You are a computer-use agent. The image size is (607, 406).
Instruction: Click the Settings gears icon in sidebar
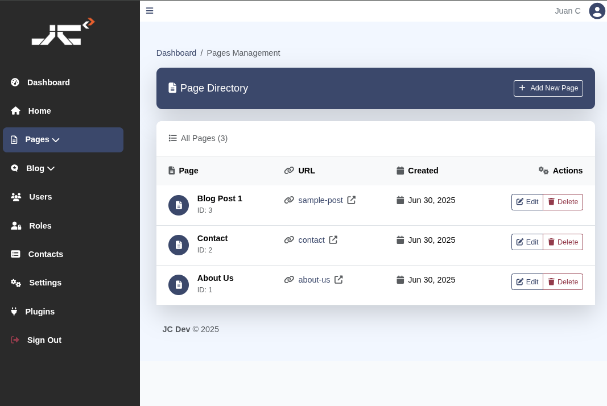tap(16, 283)
